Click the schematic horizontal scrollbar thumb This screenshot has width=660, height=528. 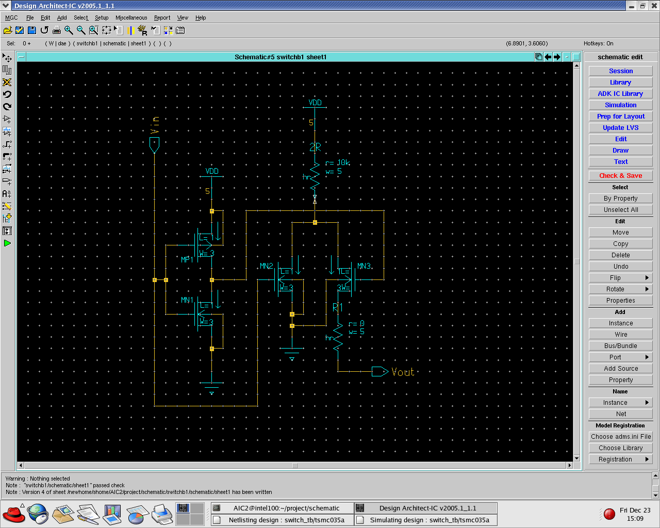click(x=295, y=466)
